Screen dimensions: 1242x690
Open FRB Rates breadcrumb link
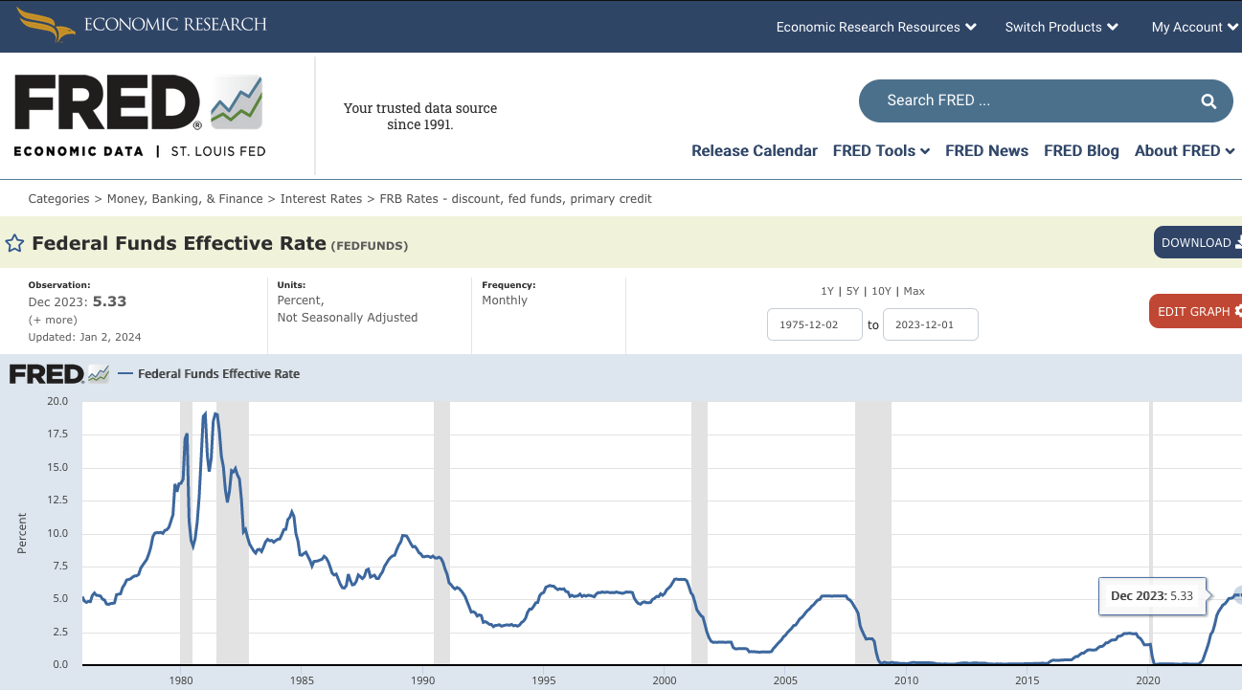click(515, 199)
